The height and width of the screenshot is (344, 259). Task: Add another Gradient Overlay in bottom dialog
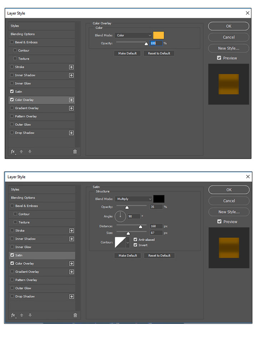(71, 272)
